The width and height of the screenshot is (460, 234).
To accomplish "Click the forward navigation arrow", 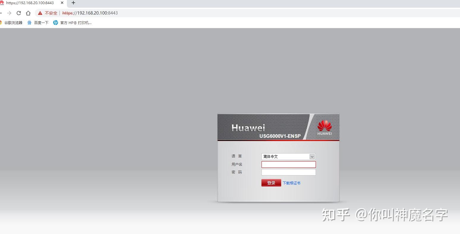I will coord(9,13).
